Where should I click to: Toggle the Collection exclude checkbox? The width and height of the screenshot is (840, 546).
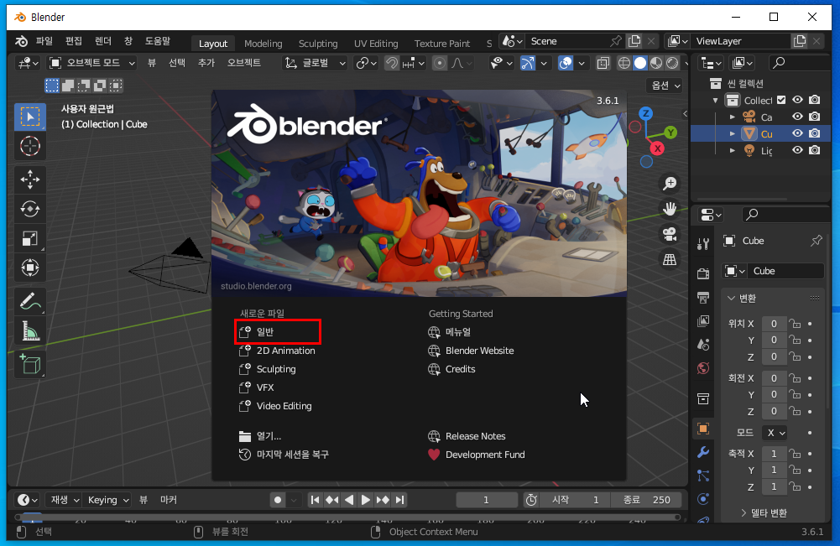pos(781,100)
